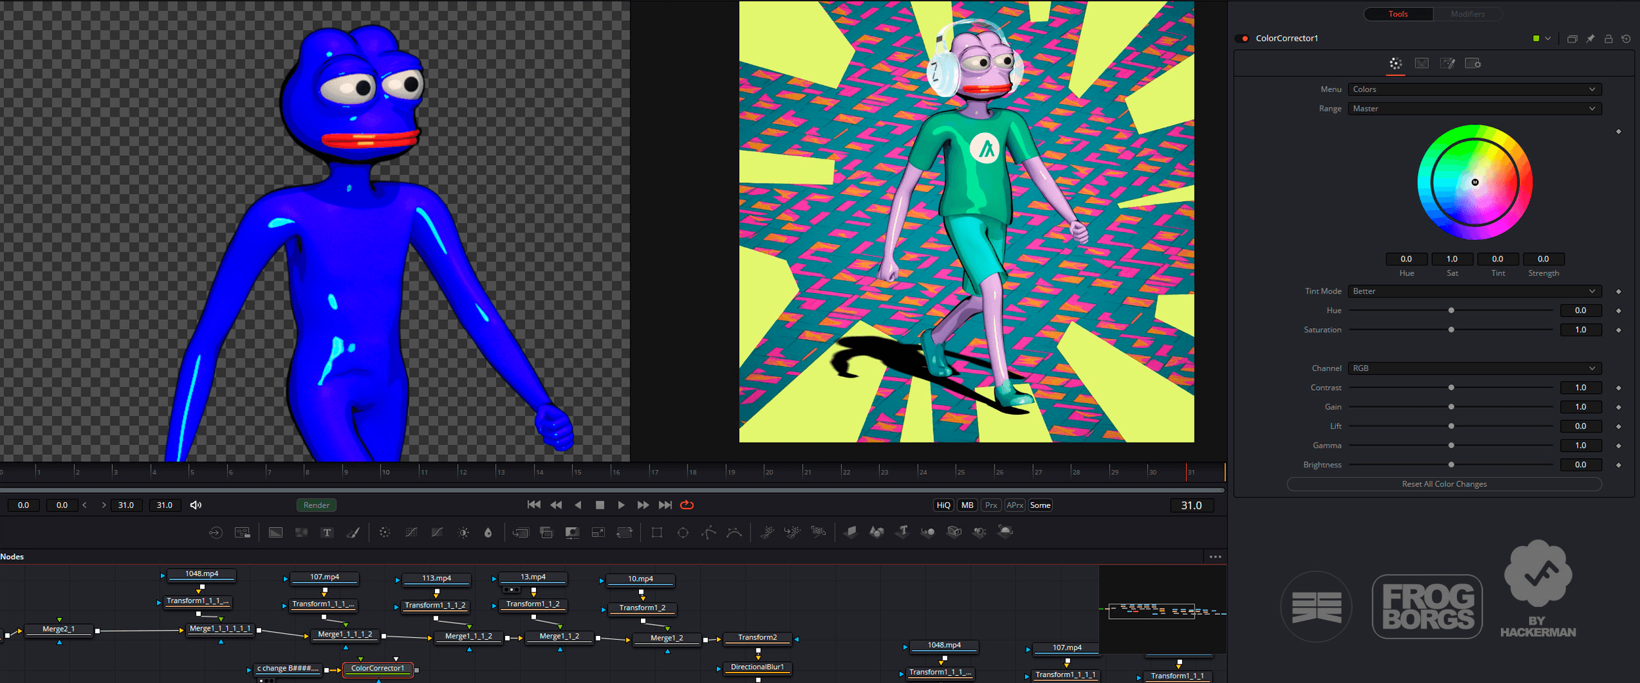Reset ColorCorrector1 with the inspector reset icon

[x=1626, y=39]
